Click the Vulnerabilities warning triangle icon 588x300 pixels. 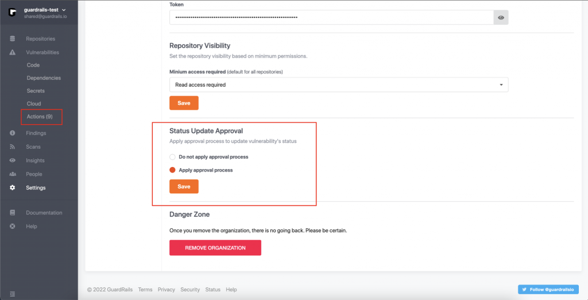[13, 52]
